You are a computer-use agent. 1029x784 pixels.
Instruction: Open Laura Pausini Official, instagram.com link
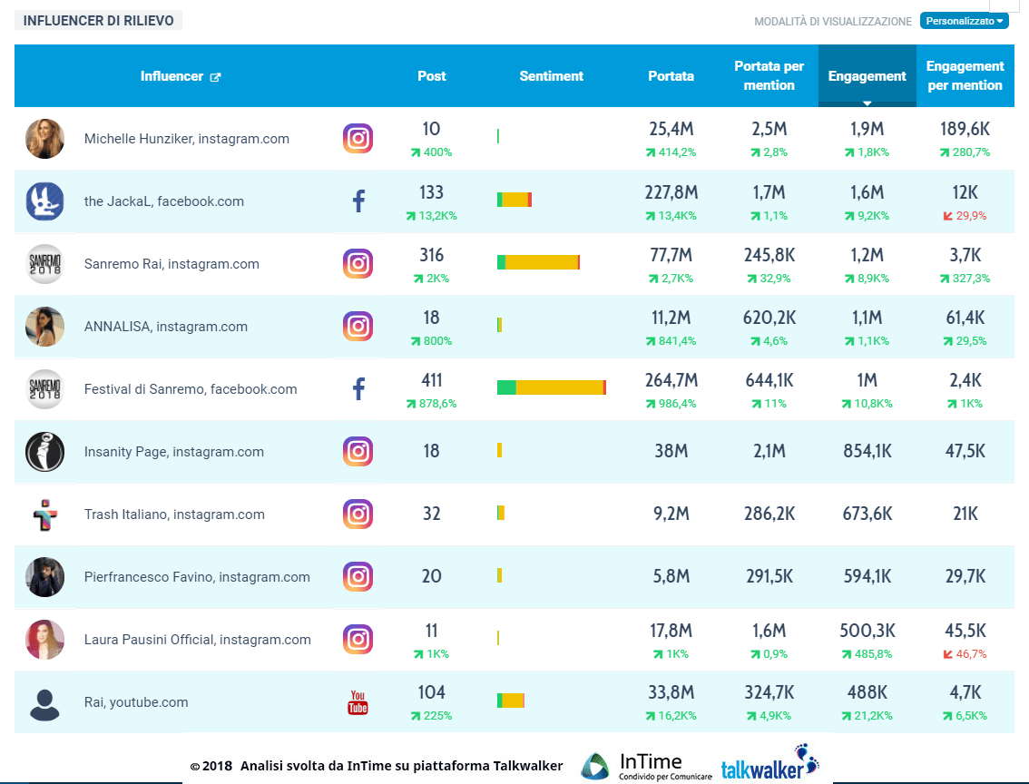[198, 640]
